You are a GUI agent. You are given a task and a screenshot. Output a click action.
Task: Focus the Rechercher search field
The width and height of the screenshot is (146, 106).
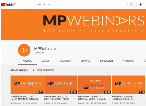81,5
